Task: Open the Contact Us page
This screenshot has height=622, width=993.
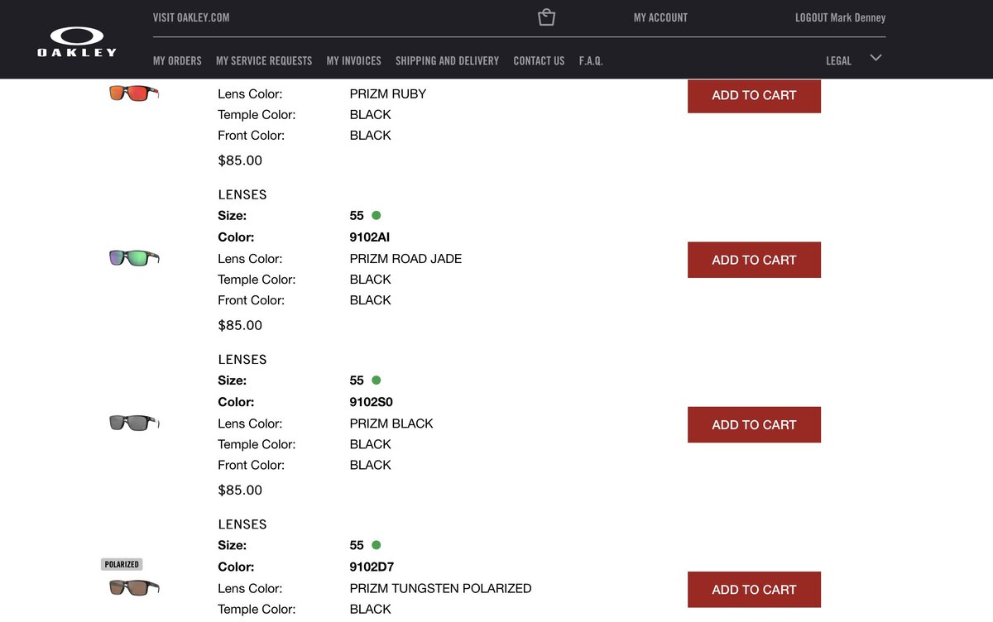Action: coord(539,60)
